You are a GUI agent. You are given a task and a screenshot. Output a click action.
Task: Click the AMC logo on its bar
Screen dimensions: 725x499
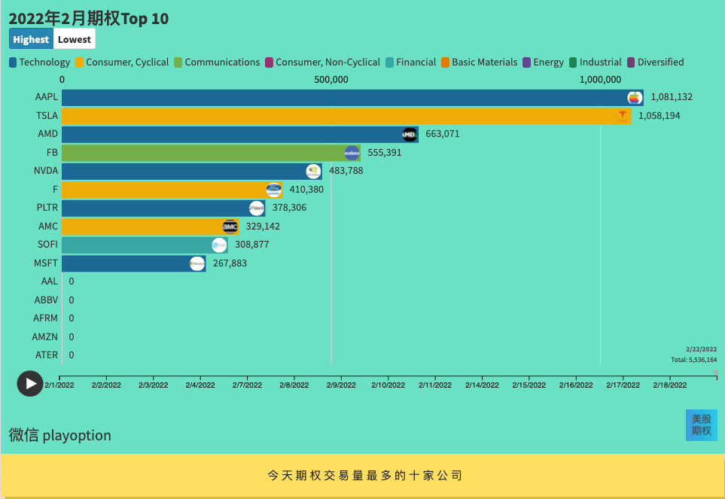click(230, 227)
